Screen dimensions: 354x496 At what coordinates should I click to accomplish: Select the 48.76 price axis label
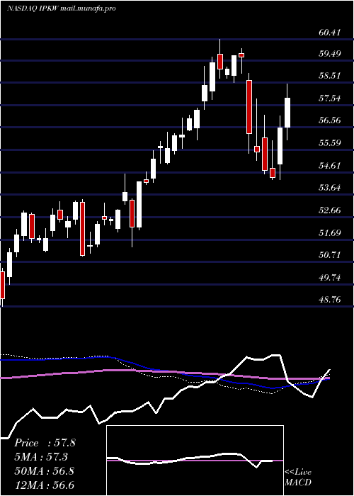click(330, 299)
